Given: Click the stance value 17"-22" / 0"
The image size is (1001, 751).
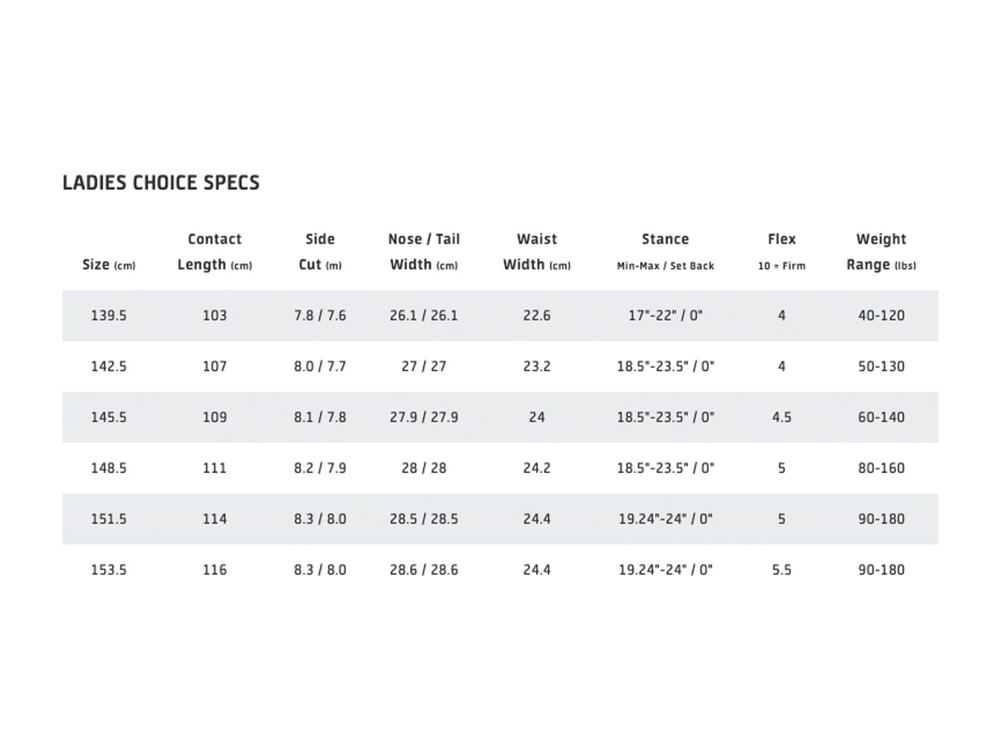Looking at the screenshot, I should [665, 315].
